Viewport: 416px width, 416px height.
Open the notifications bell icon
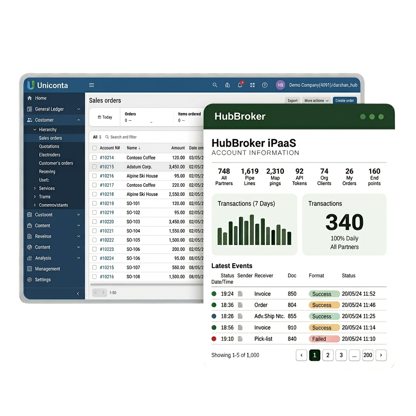point(240,85)
